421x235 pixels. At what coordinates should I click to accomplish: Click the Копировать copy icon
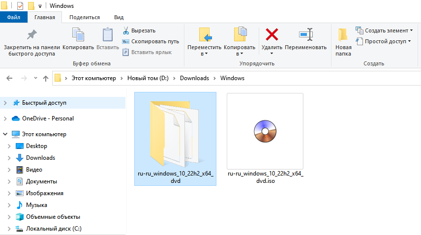tap(78, 34)
